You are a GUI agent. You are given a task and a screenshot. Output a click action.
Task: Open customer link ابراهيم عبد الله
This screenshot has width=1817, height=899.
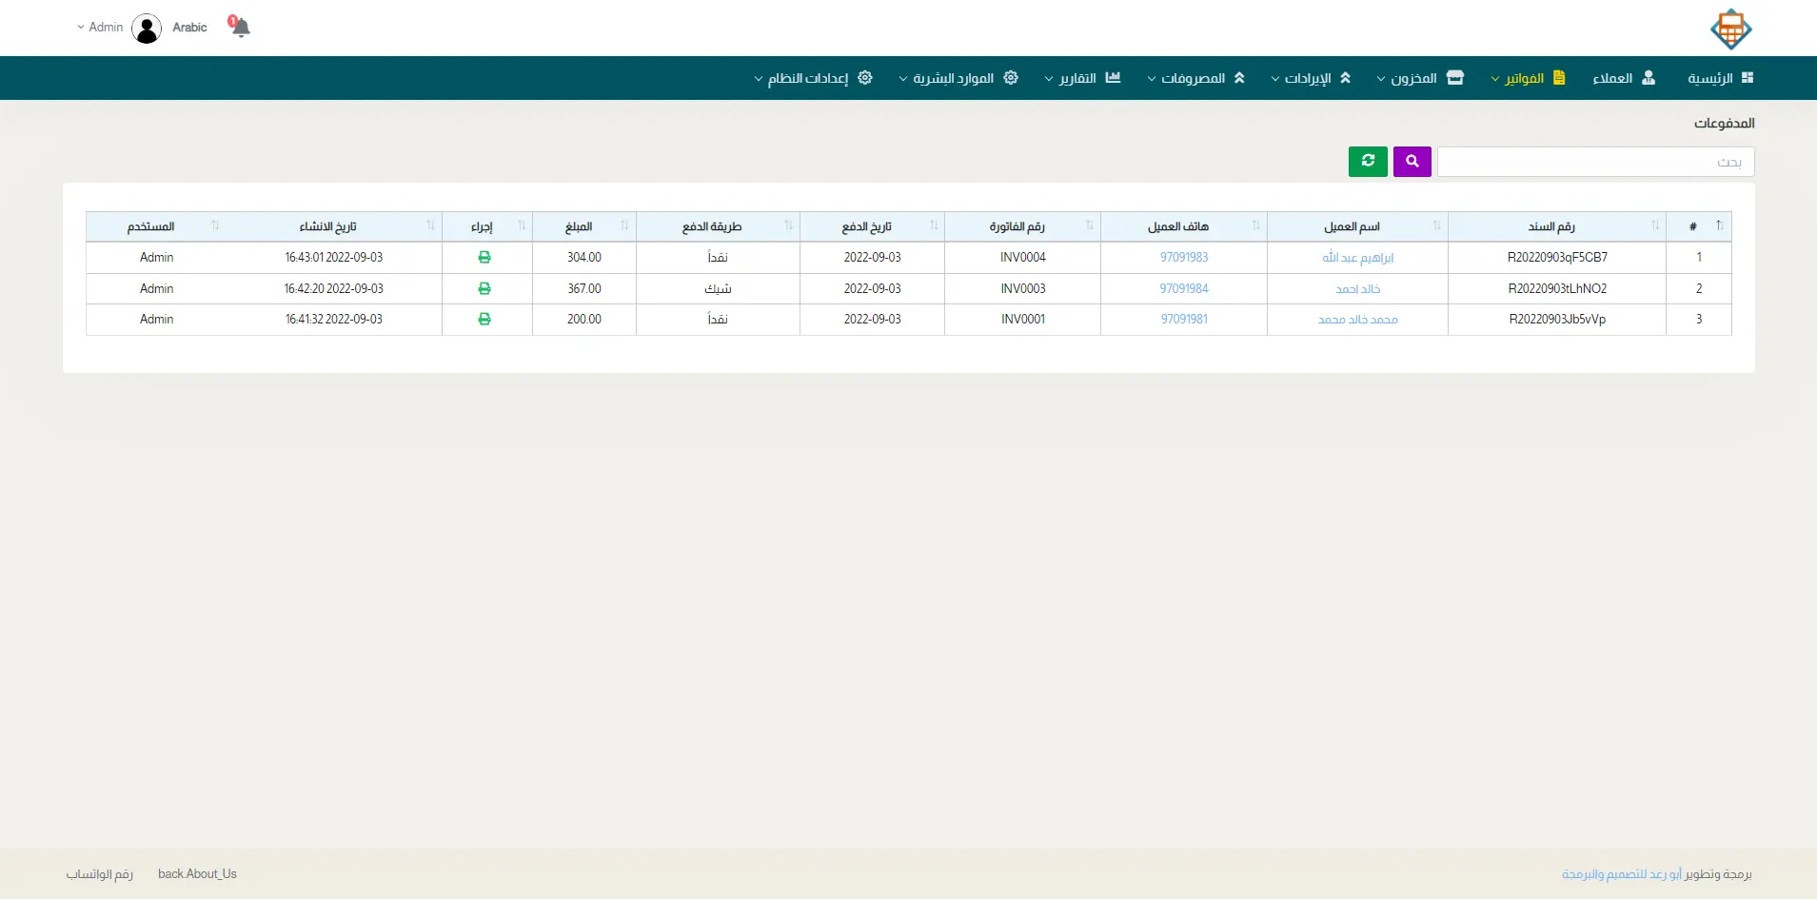[x=1357, y=258]
